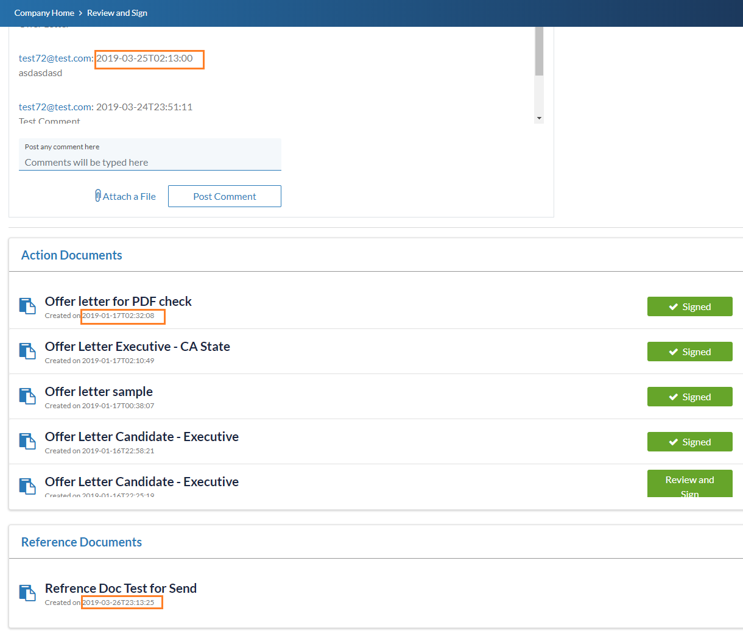Focus the comment input field
This screenshot has width=743, height=633.
coord(150,162)
